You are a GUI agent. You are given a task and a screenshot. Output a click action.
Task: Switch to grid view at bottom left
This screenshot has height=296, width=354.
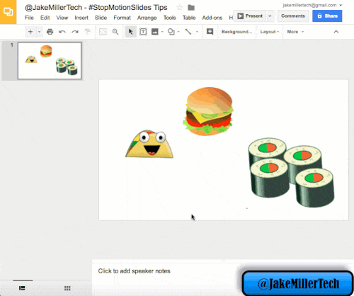coord(67,288)
